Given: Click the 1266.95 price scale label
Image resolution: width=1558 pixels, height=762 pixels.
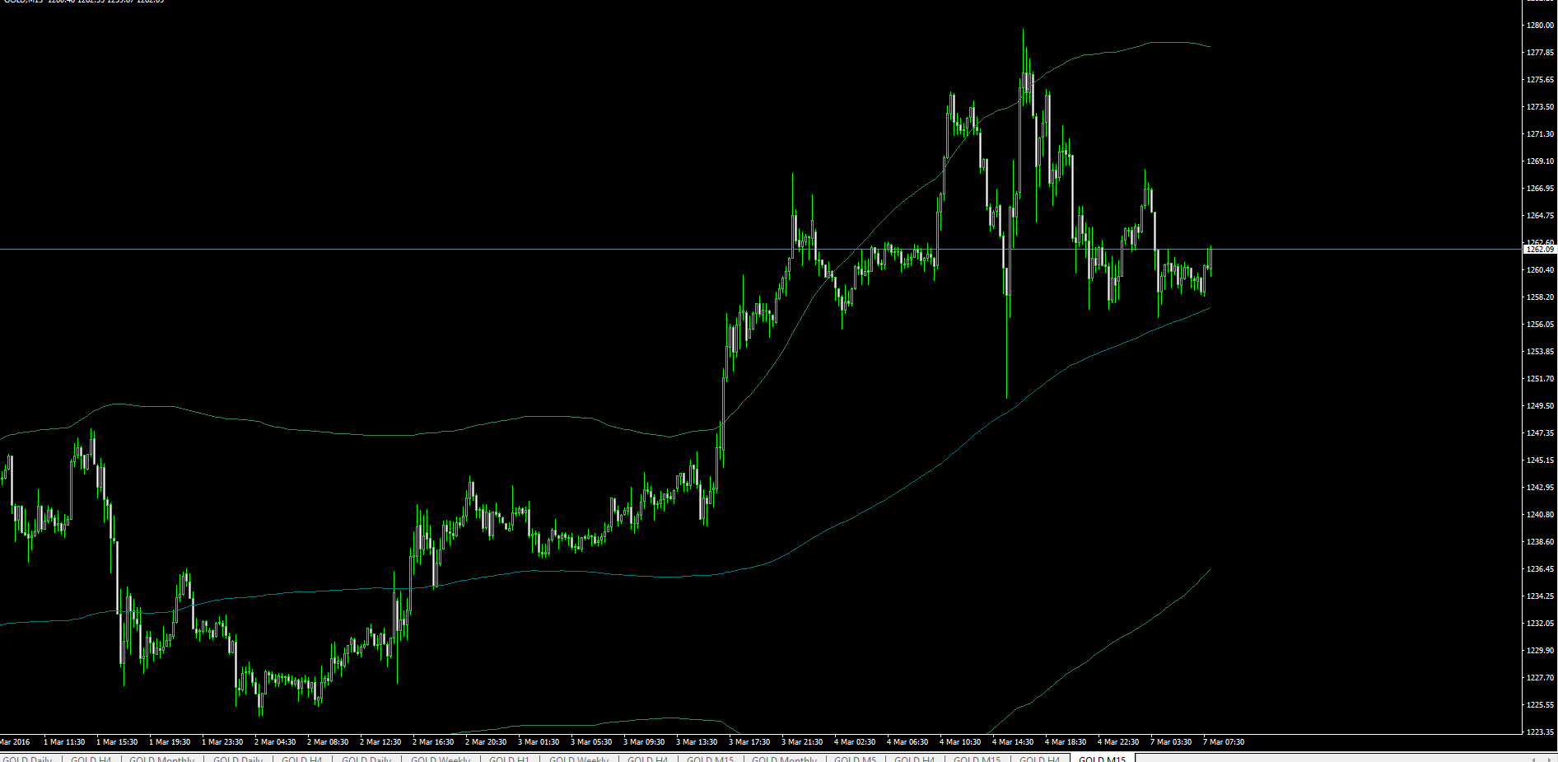Looking at the screenshot, I should tap(1540, 189).
